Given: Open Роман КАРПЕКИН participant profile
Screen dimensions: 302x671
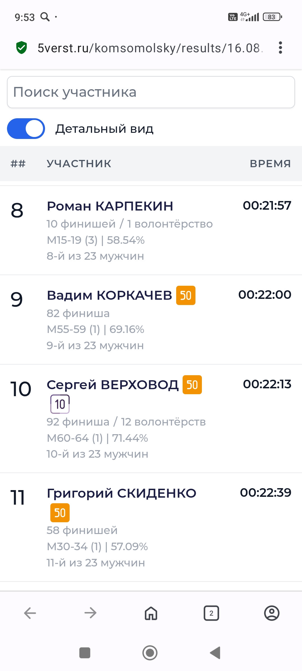Looking at the screenshot, I should 110,206.
